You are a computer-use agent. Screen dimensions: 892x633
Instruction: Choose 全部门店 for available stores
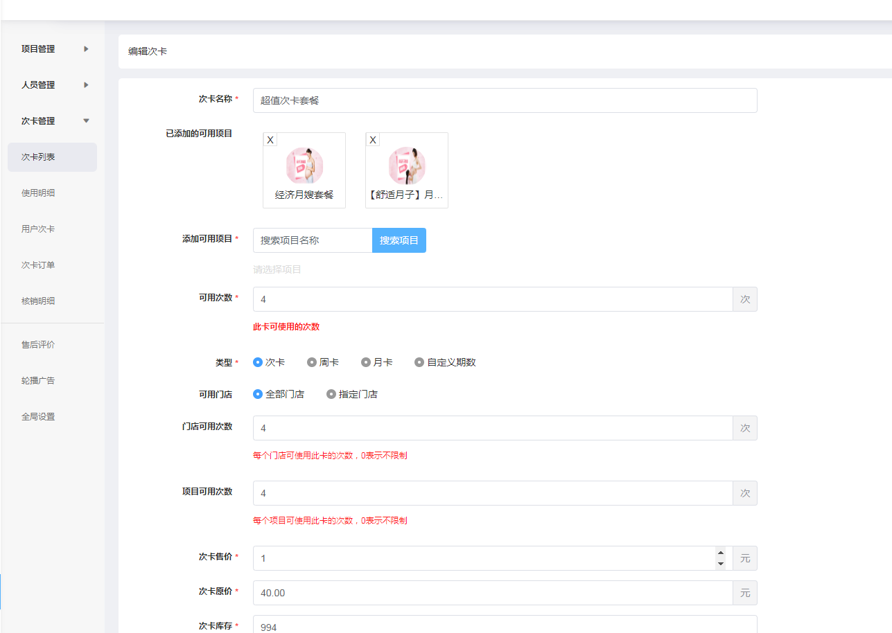[258, 394]
